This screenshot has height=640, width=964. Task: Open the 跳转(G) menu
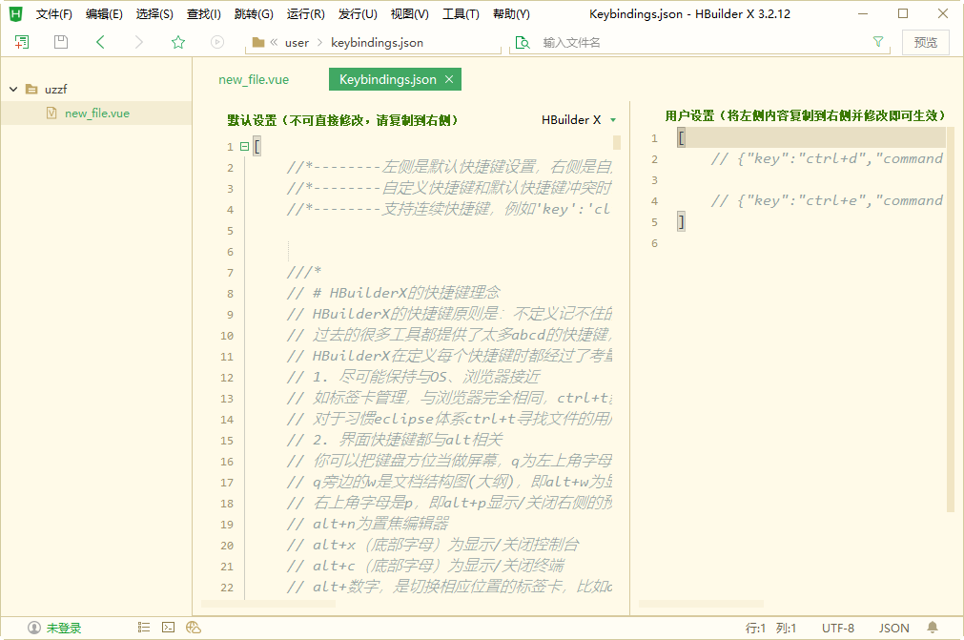(254, 13)
